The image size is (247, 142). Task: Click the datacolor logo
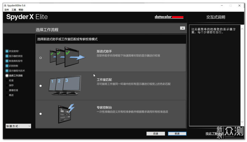pos(169,17)
